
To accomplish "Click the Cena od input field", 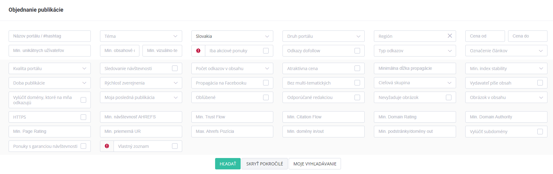I will tap(485, 36).
